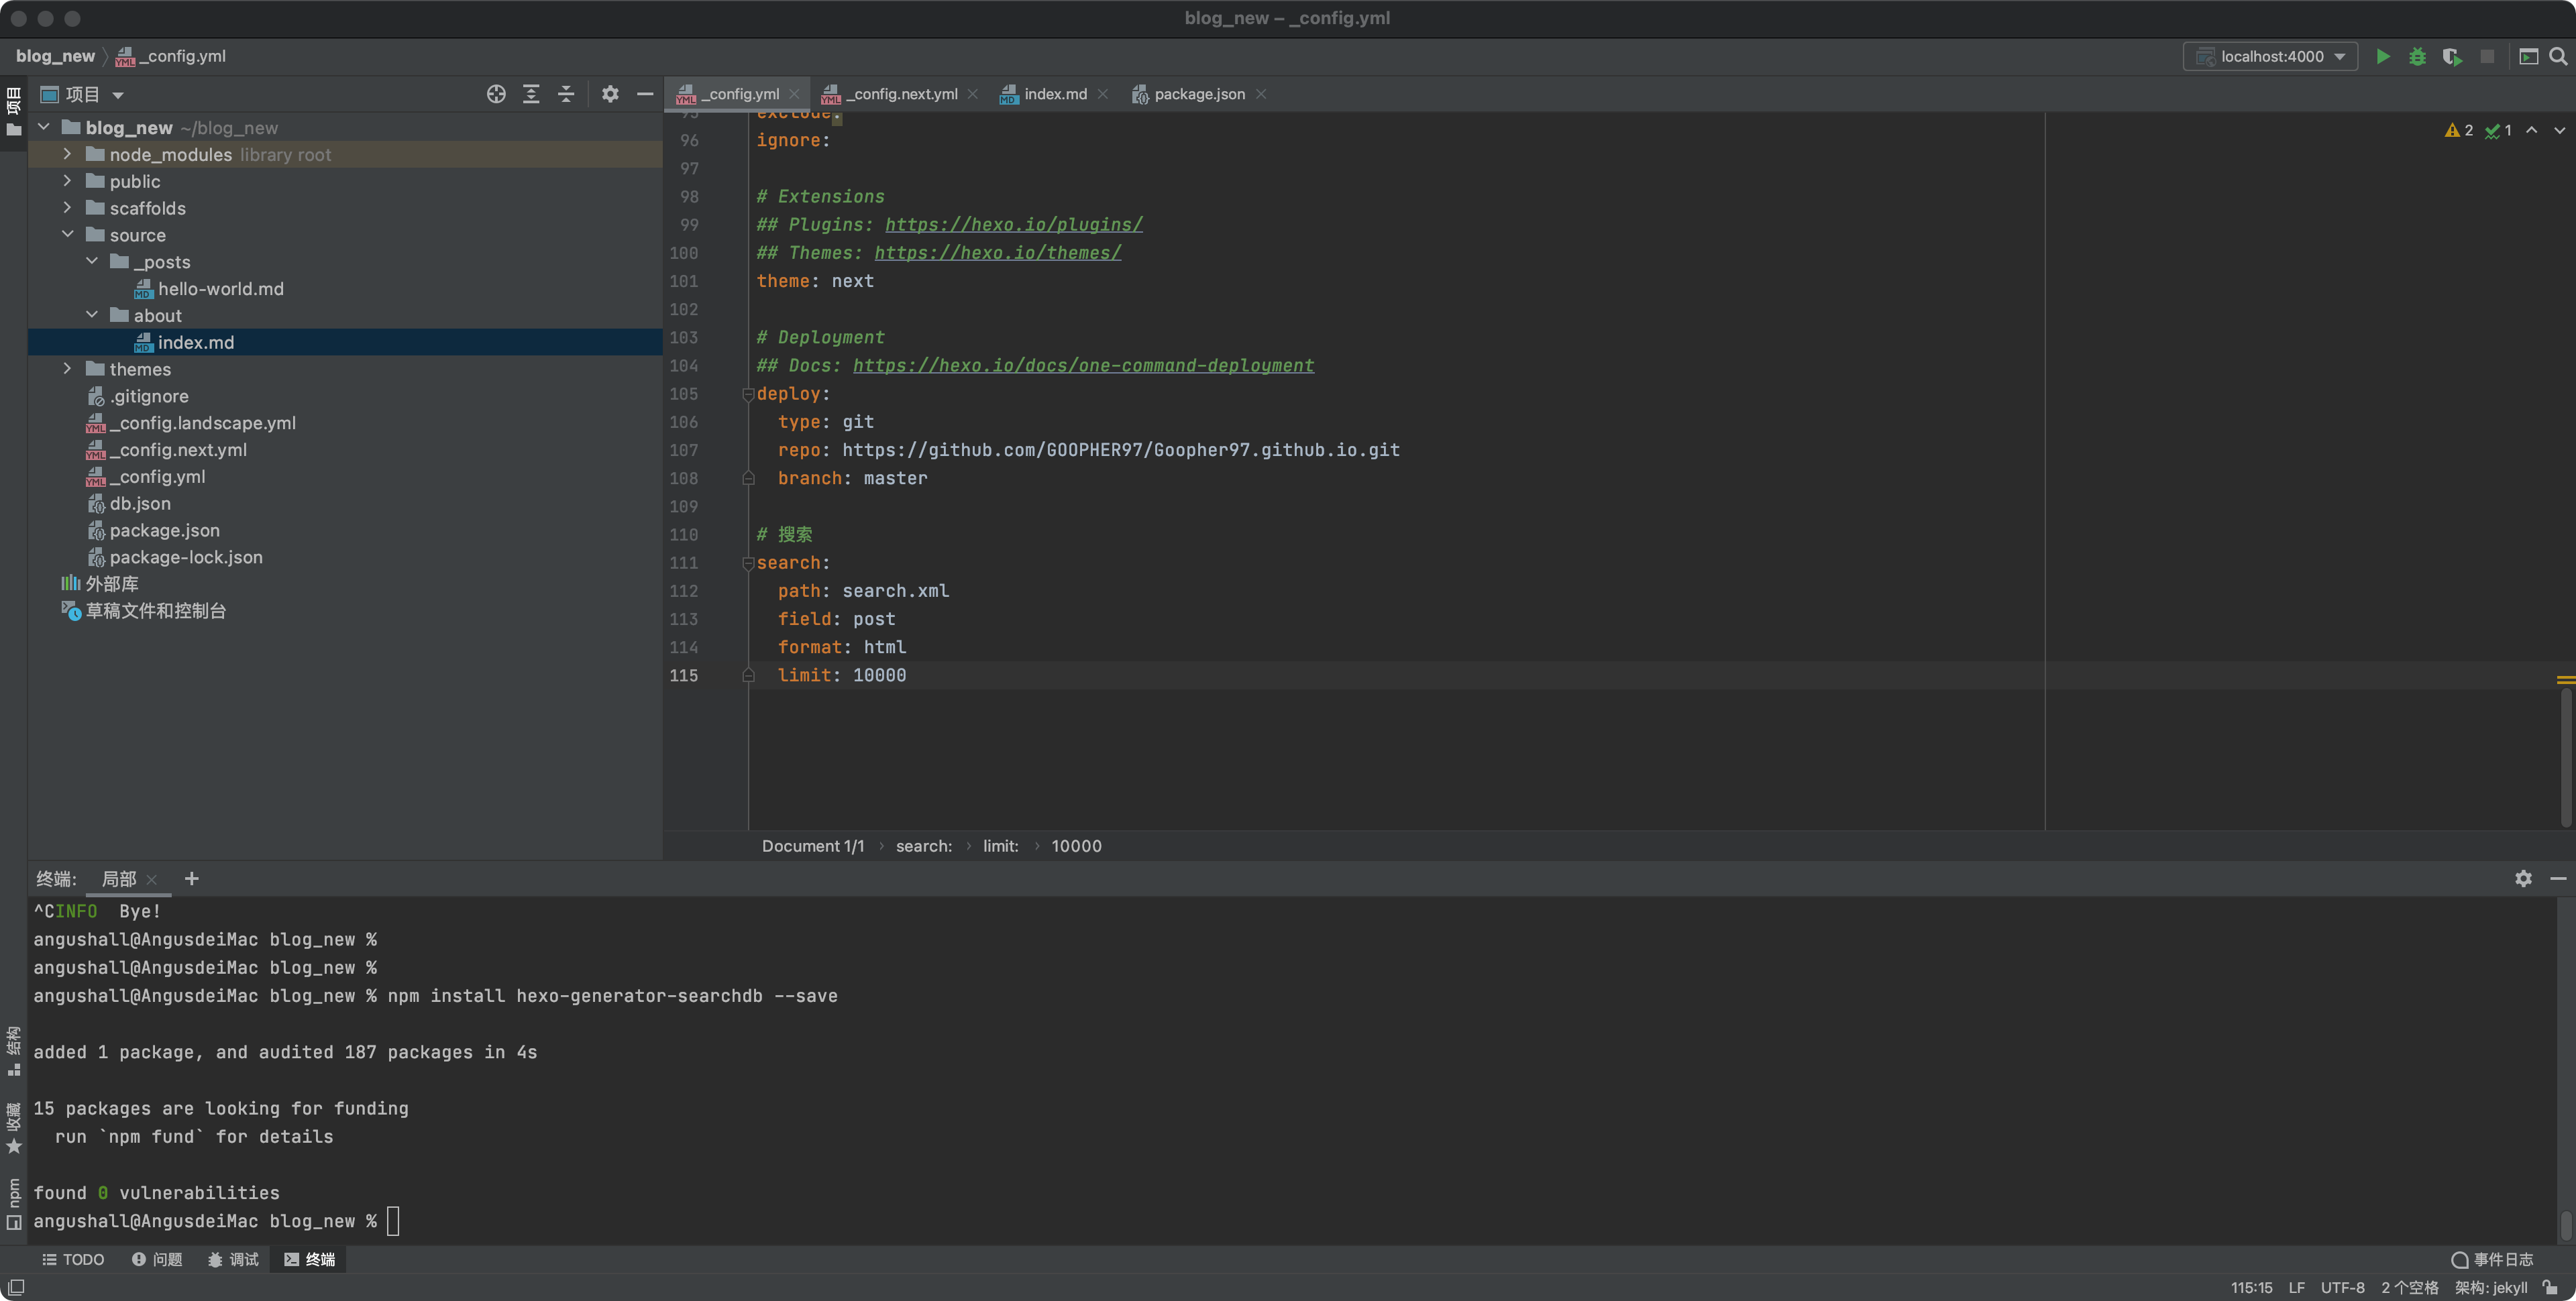Screen dimensions: 2576x1301
Task: Click the hexo.io/themes/ hyperlink
Action: (996, 252)
